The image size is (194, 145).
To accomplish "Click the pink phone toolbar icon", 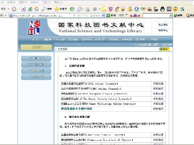I will click(x=111, y=9).
